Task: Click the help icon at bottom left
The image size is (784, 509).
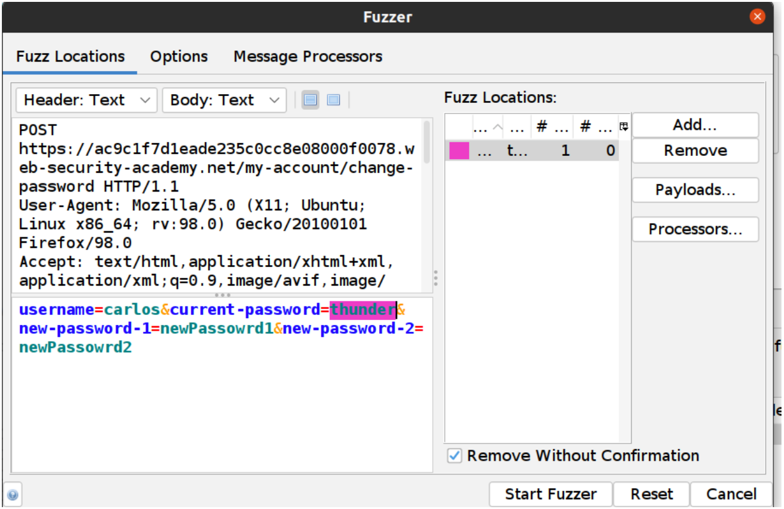Action: pos(12,494)
